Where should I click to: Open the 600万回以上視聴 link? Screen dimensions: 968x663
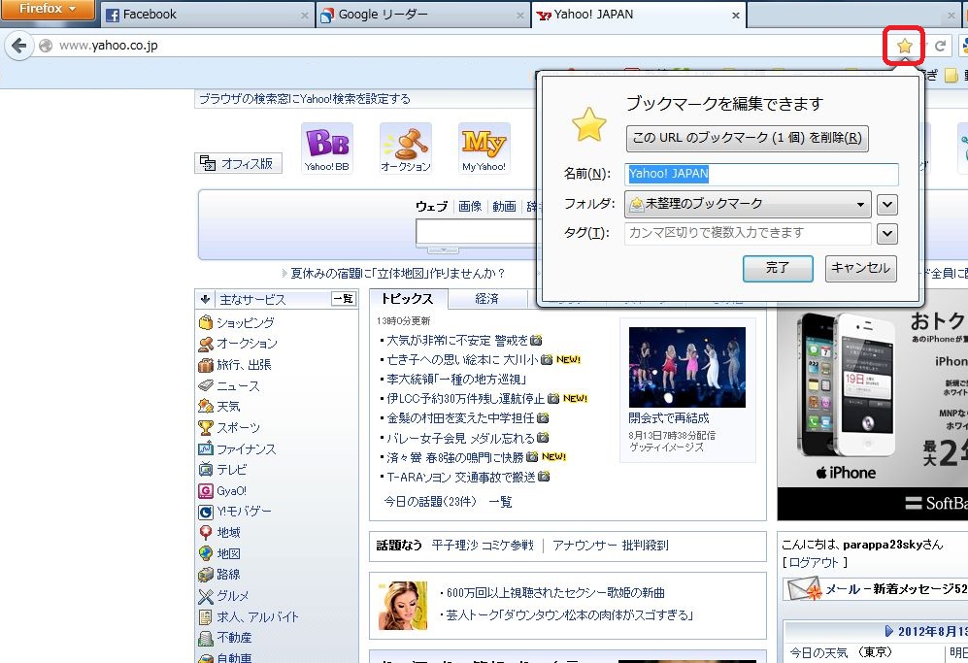(555, 593)
